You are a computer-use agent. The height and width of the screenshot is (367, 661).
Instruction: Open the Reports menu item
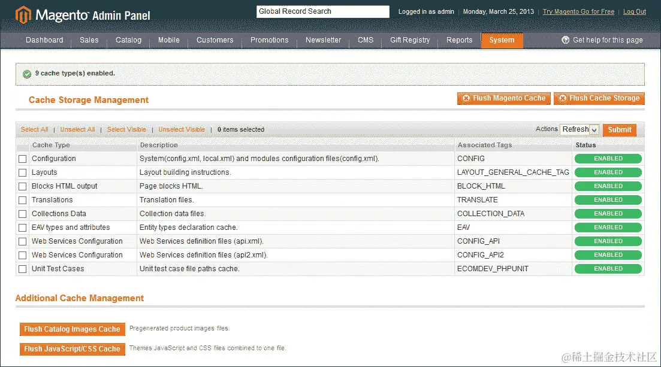pos(459,40)
